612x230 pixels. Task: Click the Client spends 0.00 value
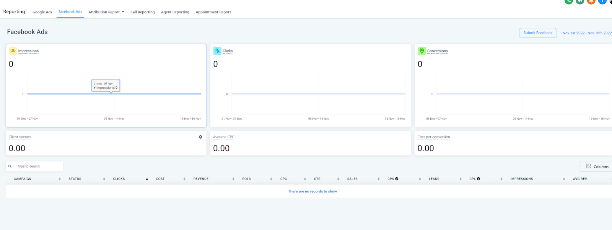click(17, 148)
